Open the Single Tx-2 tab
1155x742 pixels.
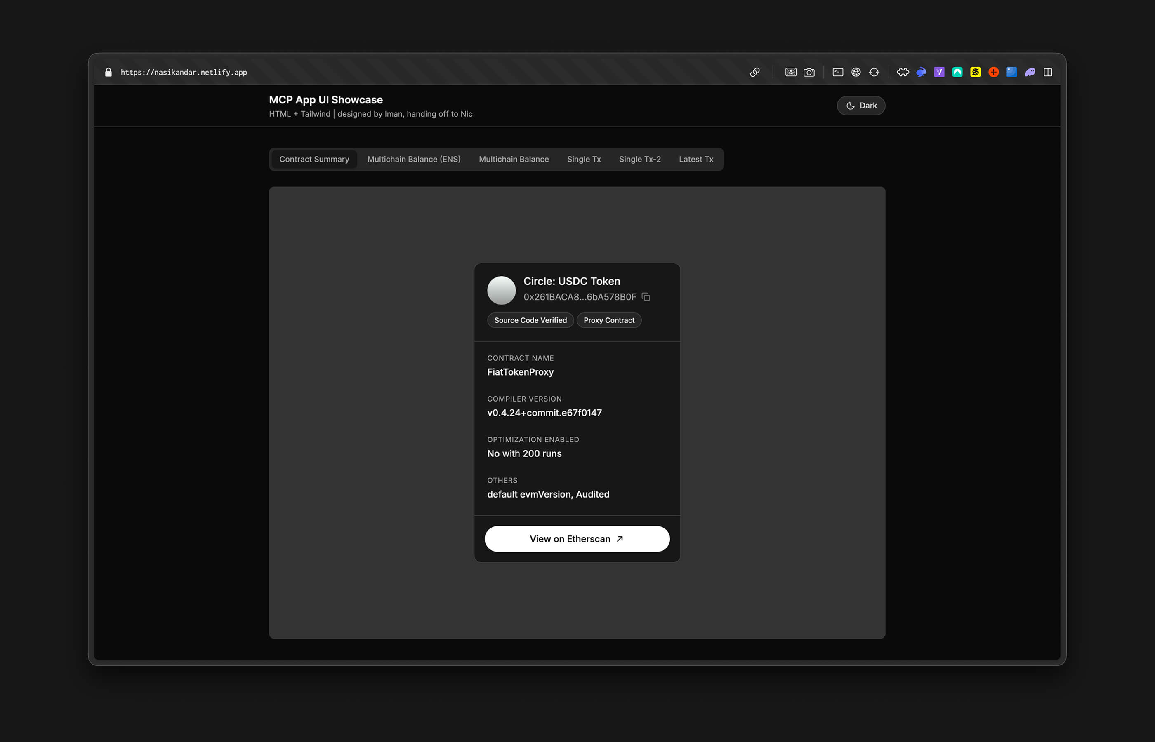[640, 160]
